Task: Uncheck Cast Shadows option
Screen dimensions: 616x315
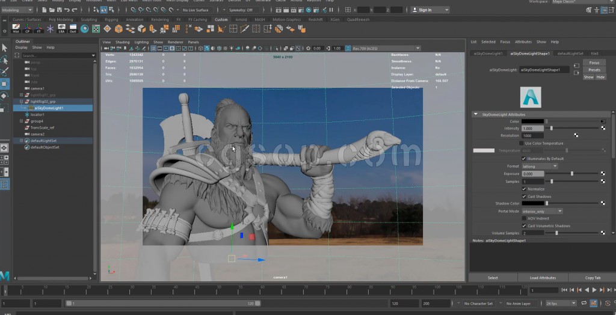Action: pos(523,197)
